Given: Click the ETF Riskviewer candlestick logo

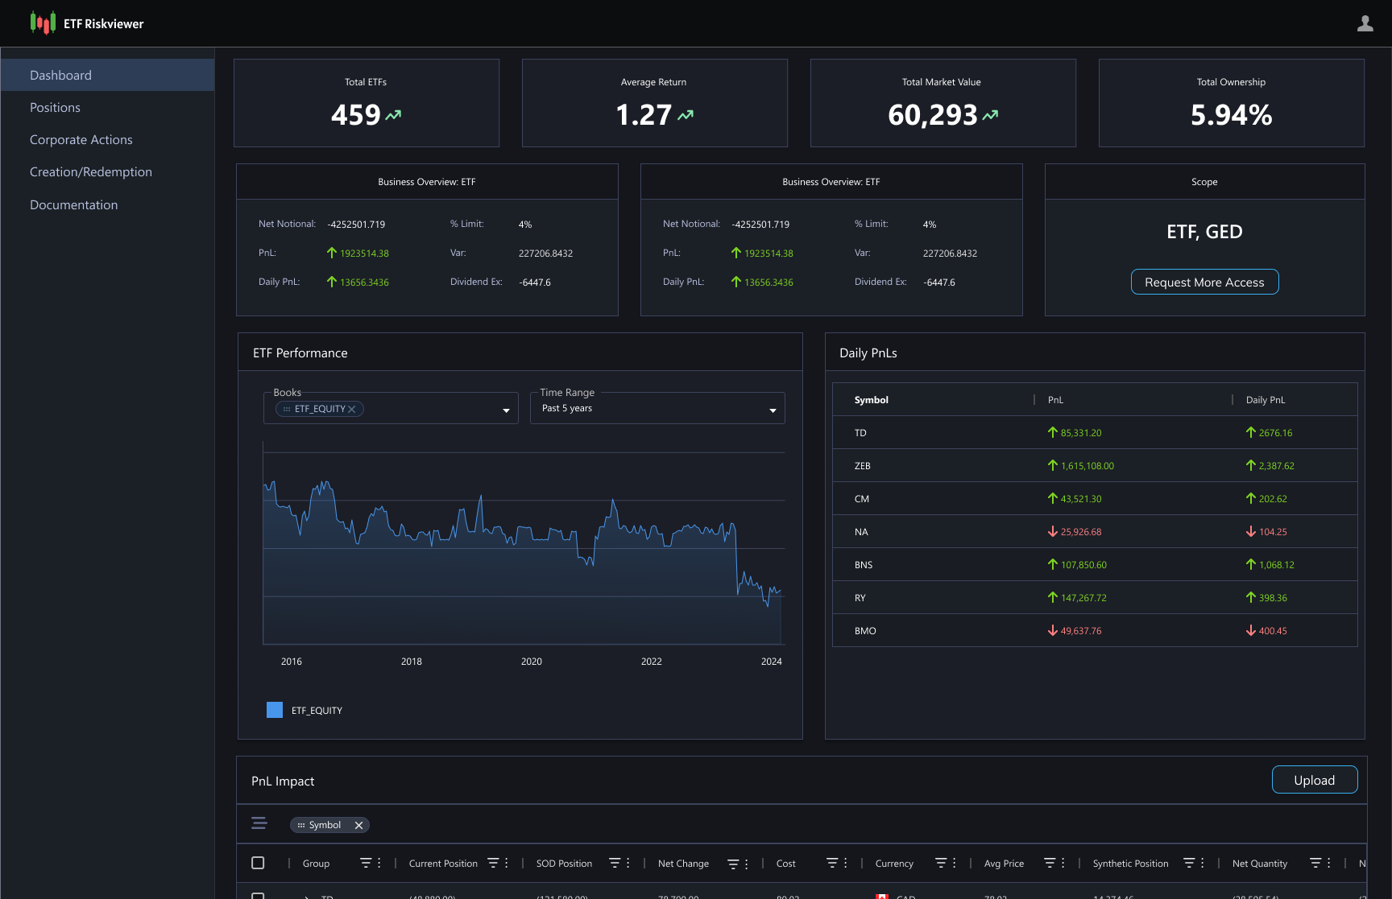Looking at the screenshot, I should pos(43,23).
